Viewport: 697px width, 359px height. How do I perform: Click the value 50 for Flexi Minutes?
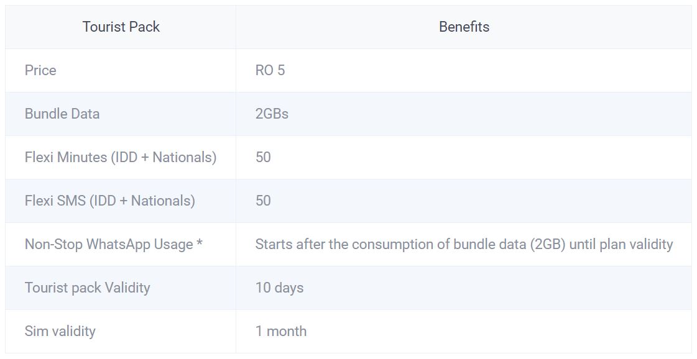263,157
